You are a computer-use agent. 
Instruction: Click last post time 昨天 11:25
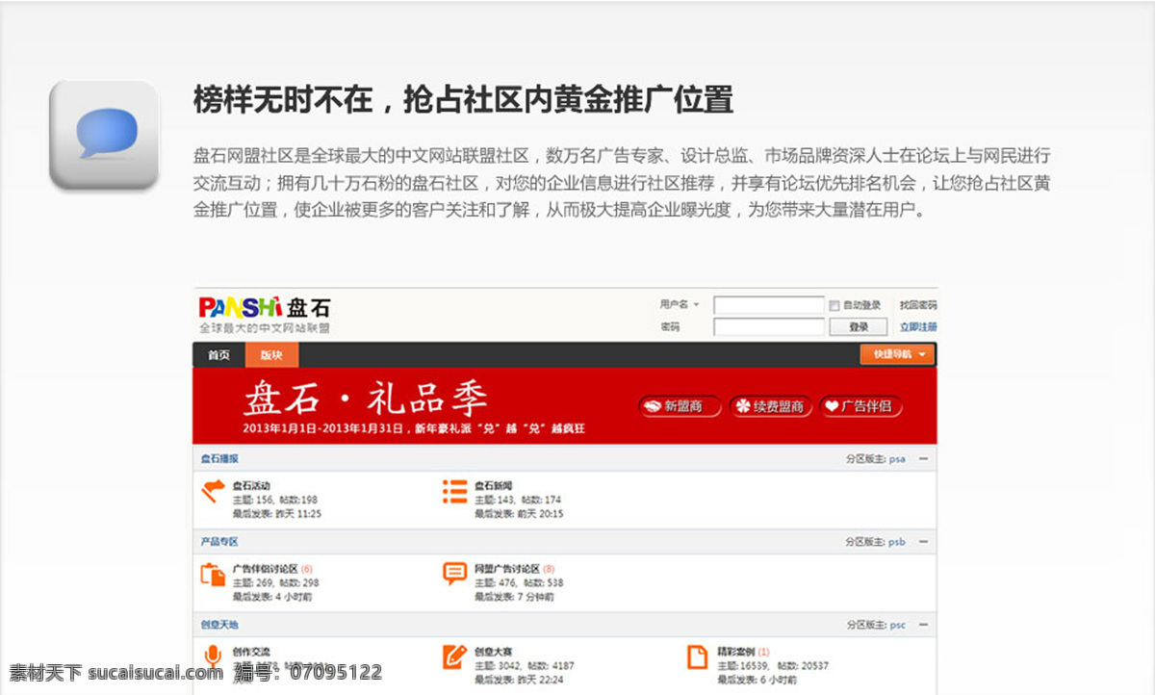point(298,514)
